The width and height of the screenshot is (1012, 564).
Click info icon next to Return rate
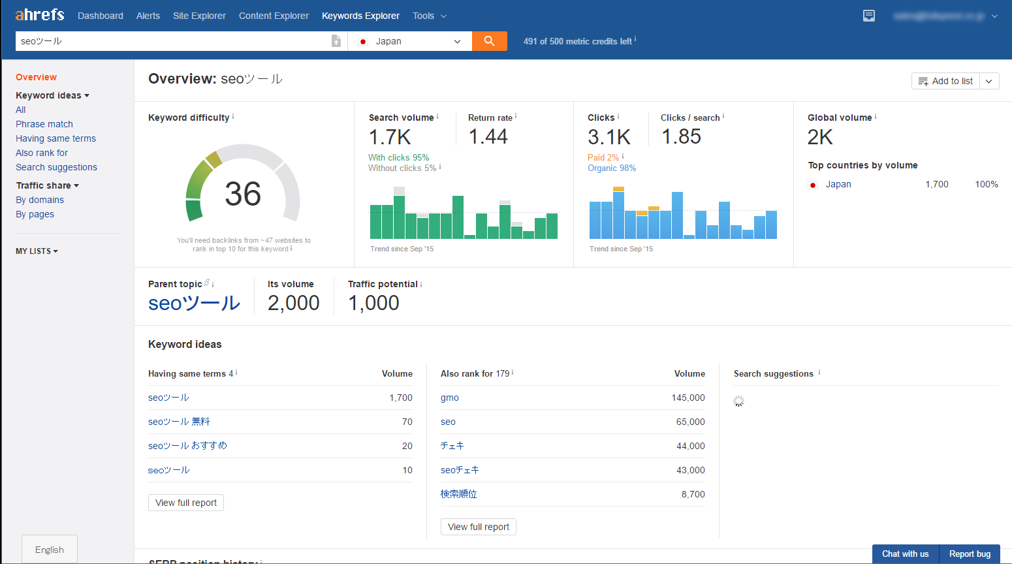516,116
